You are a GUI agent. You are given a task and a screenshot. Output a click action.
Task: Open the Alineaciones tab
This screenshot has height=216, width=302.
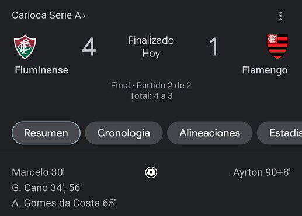(x=210, y=133)
